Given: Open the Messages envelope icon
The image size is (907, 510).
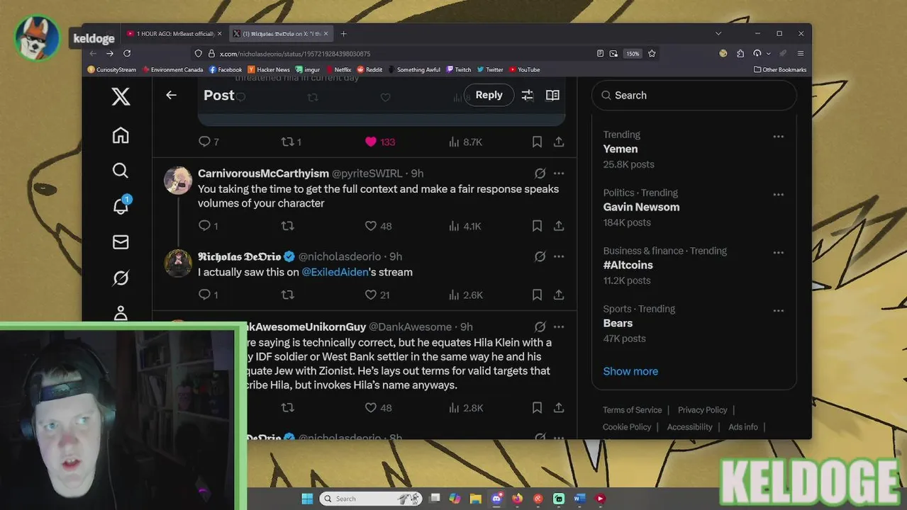Looking at the screenshot, I should coord(121,242).
